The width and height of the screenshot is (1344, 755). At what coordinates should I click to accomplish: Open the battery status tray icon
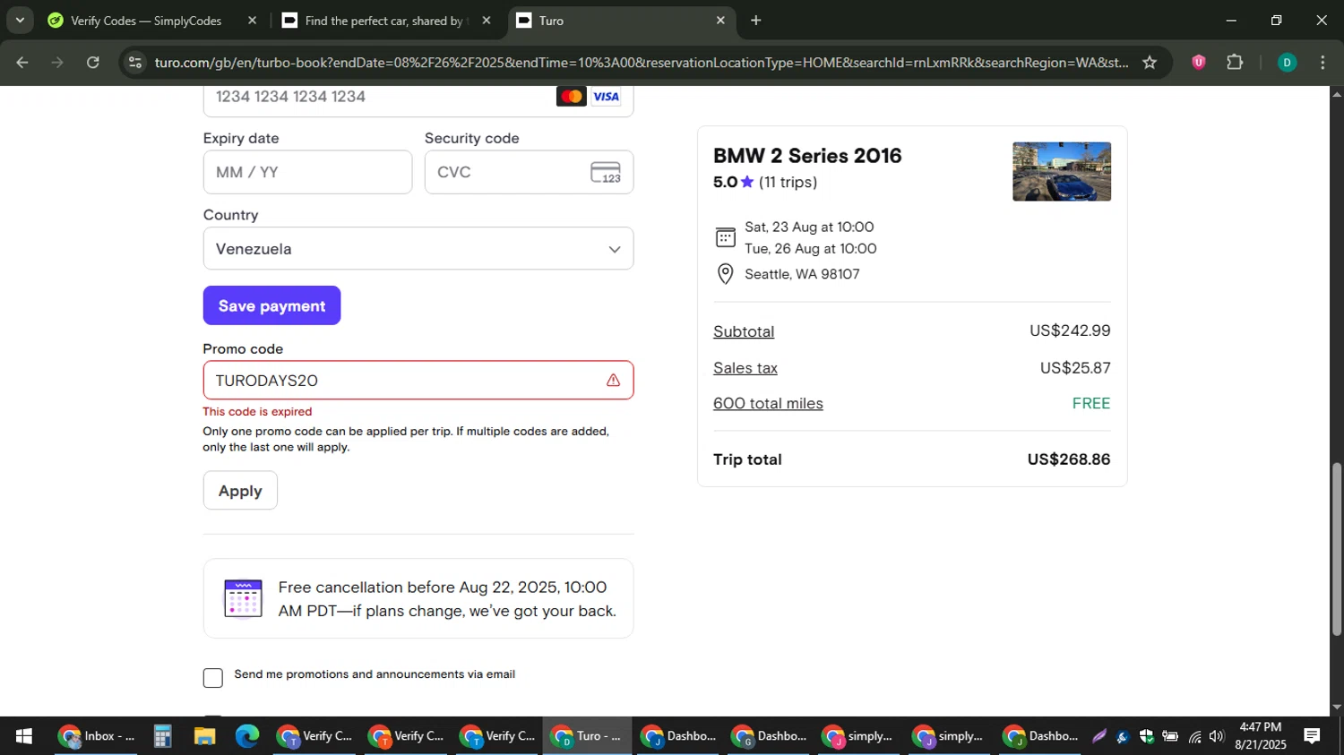(x=1170, y=736)
